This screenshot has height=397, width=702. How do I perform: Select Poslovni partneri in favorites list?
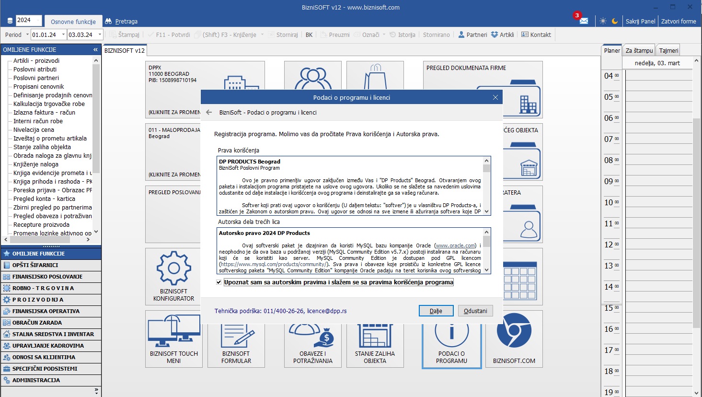point(36,78)
